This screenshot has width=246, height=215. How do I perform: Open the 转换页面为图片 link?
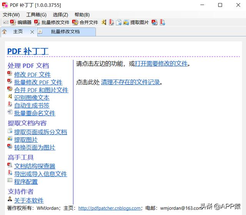[x=35, y=148]
